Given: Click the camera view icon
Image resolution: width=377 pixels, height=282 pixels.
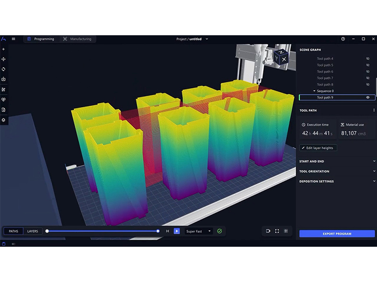Looking at the screenshot, I should point(268,231).
